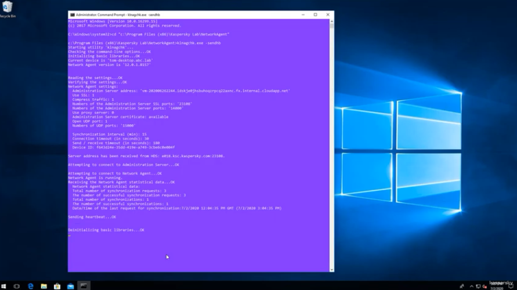
Task: Click the 'Network Agent is running.' line
Action: click(95, 177)
